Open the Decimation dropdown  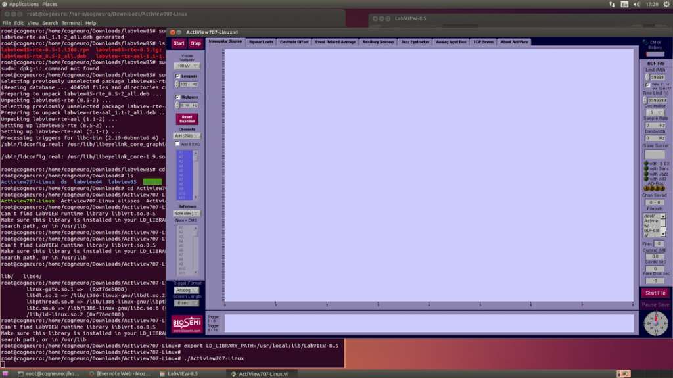coord(655,112)
